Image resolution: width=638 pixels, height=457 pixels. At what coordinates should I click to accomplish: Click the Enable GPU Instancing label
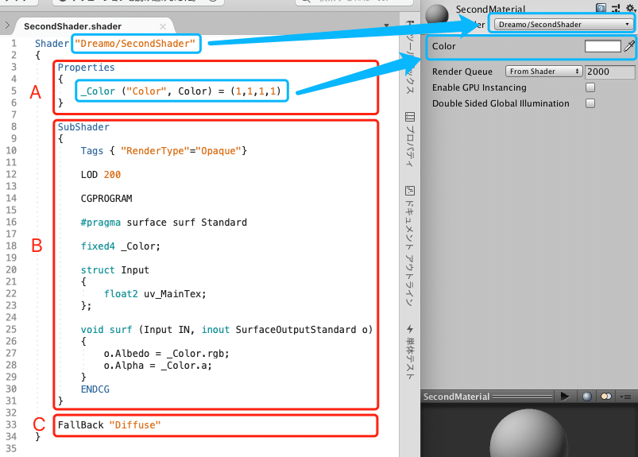[x=479, y=87]
